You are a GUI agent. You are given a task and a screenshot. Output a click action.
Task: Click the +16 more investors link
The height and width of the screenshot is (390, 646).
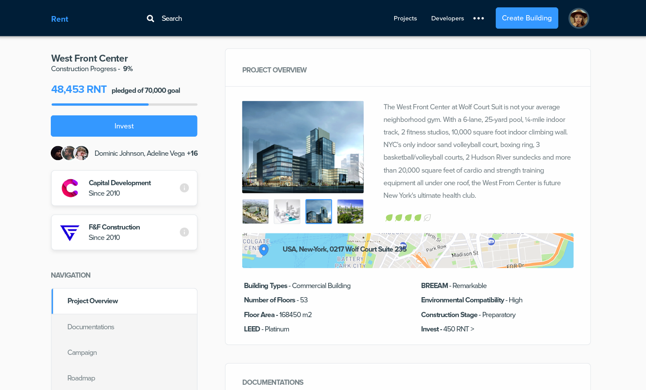(x=192, y=153)
